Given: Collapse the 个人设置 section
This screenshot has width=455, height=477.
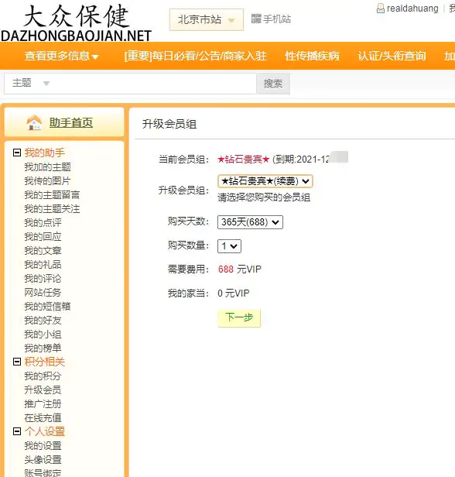Looking at the screenshot, I should (x=17, y=431).
